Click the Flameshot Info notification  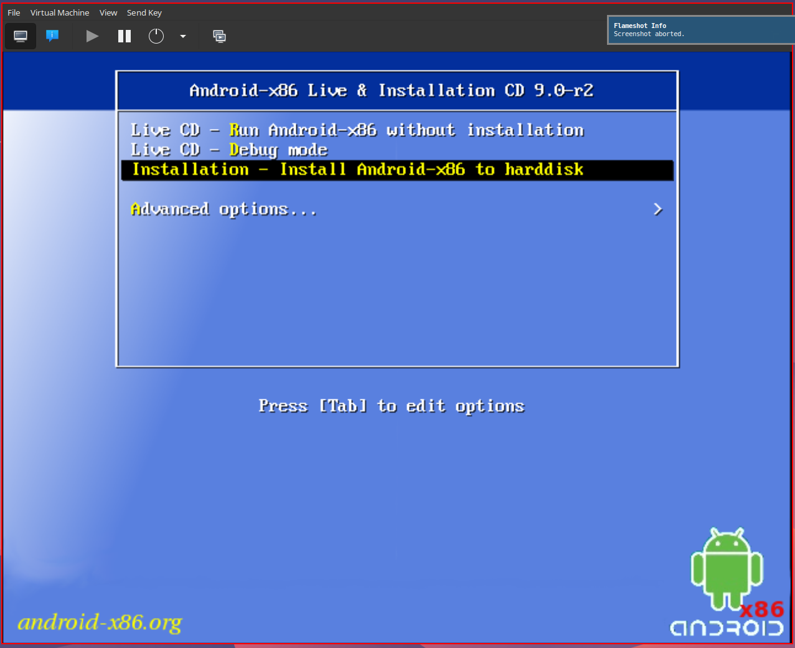coord(700,30)
